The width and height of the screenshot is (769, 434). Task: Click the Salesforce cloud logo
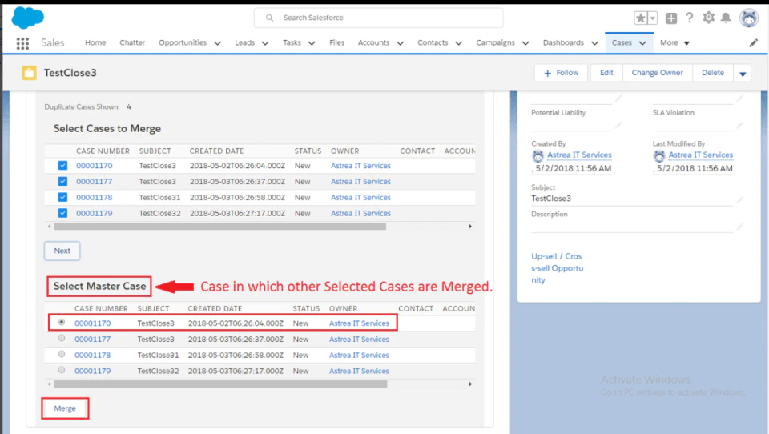point(27,17)
